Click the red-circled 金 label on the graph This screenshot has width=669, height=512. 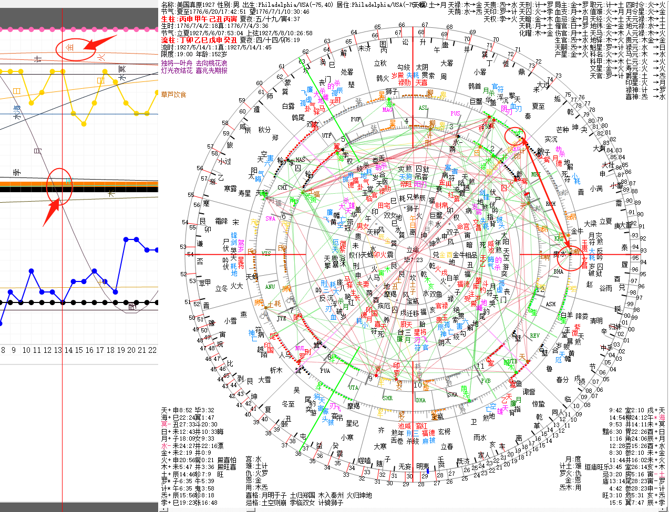pyautogui.click(x=70, y=48)
